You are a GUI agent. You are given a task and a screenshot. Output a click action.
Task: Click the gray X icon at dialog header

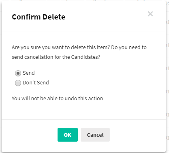[x=150, y=14]
